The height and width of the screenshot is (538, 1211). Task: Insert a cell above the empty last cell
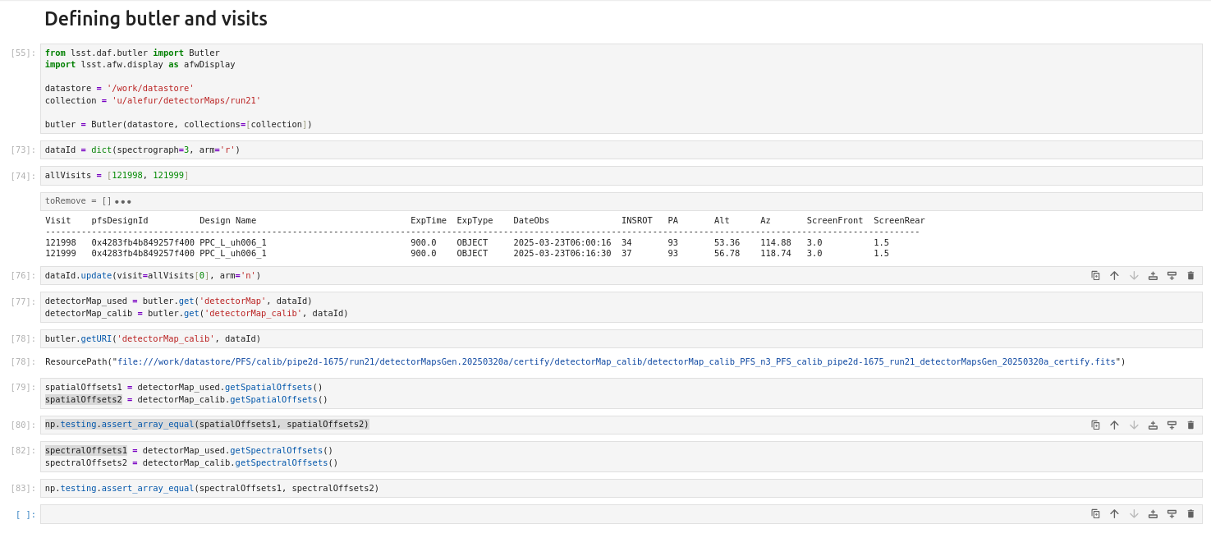point(1153,514)
